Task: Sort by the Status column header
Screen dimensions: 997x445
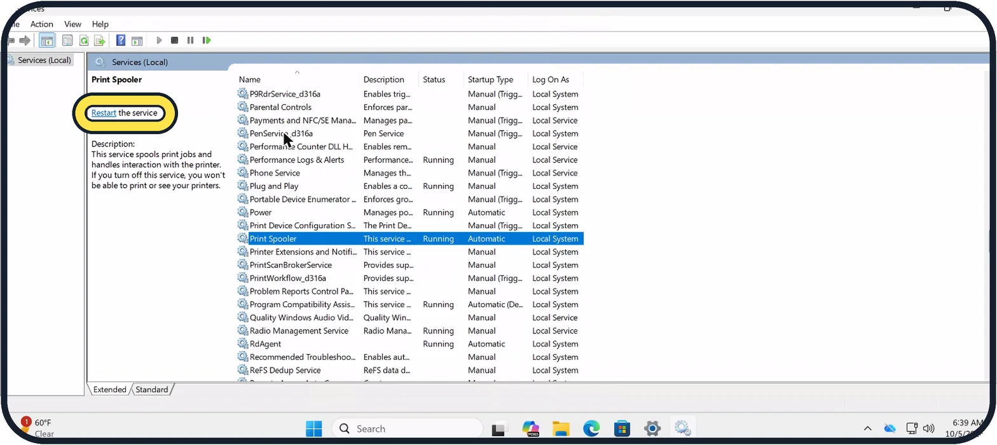Action: click(x=441, y=79)
